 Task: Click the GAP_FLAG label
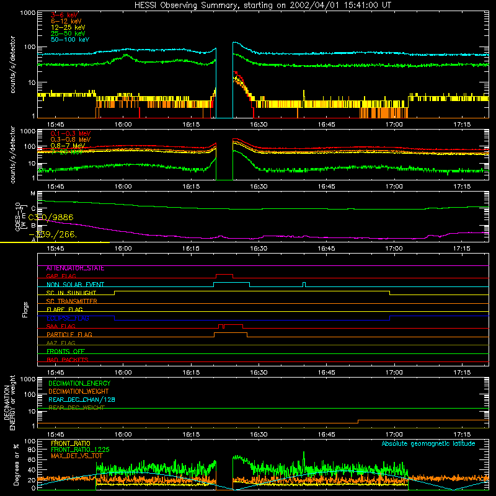tap(61, 276)
